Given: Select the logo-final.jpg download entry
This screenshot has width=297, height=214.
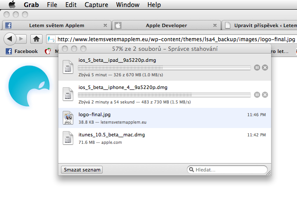Looking at the screenshot, I should (165, 118).
